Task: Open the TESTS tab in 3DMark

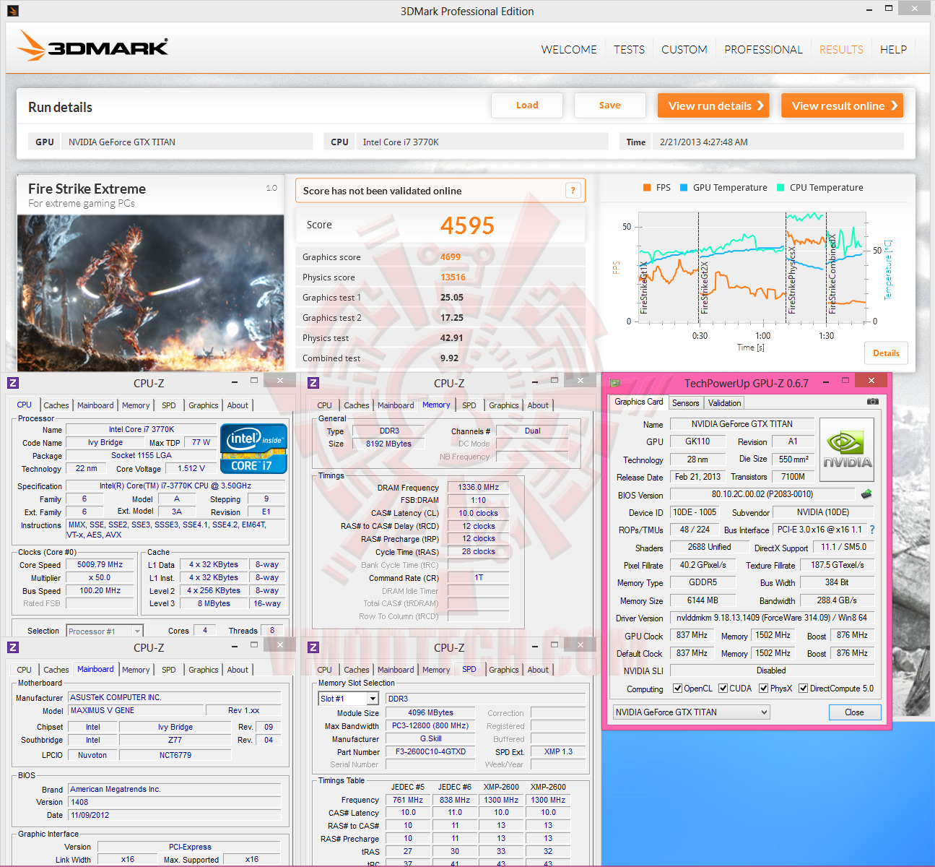Action: click(x=629, y=50)
